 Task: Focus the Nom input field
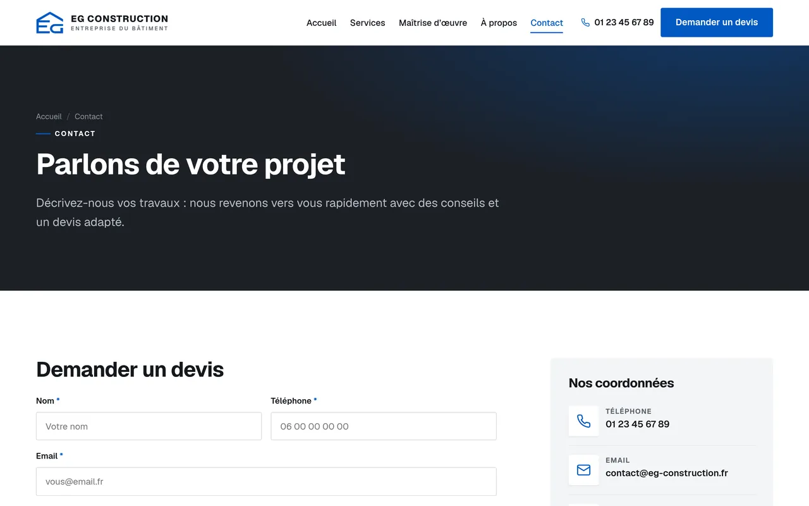coord(149,426)
